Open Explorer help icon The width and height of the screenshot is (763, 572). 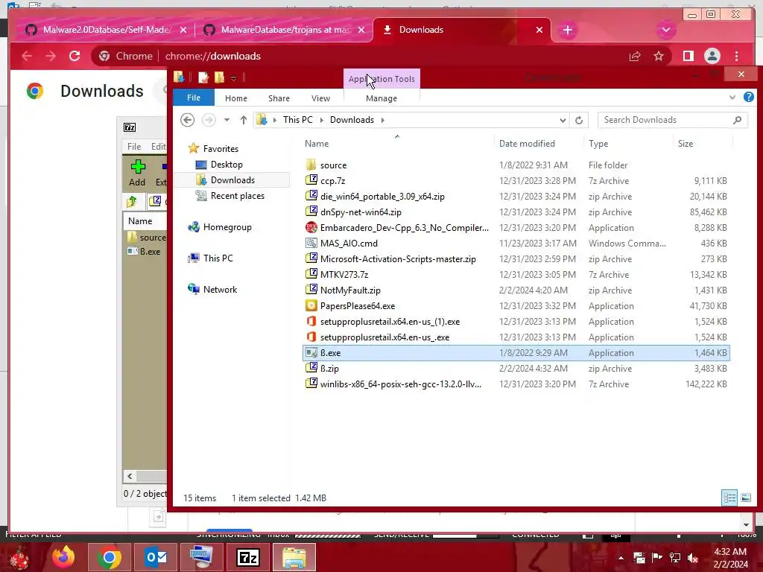tap(748, 98)
